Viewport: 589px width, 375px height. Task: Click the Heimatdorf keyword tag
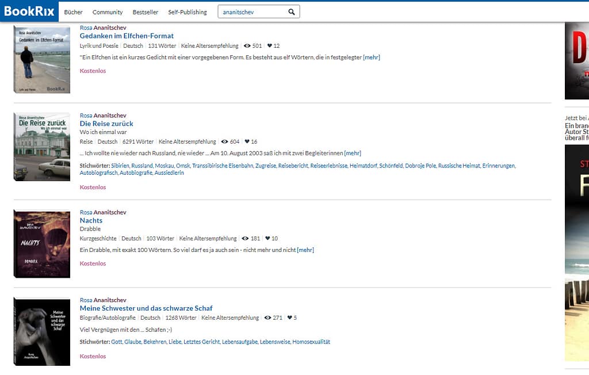tap(364, 166)
